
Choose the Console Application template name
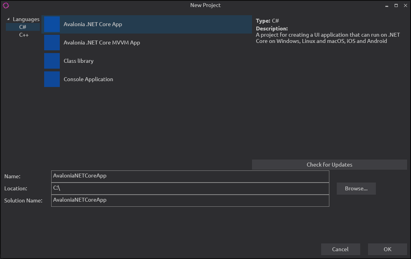[x=88, y=79]
